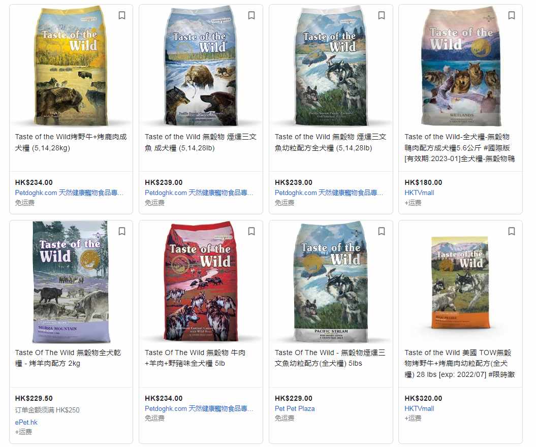Visit HKTVmall store for HK$180.00 product
Screen dimensions: 536x447
pos(419,193)
